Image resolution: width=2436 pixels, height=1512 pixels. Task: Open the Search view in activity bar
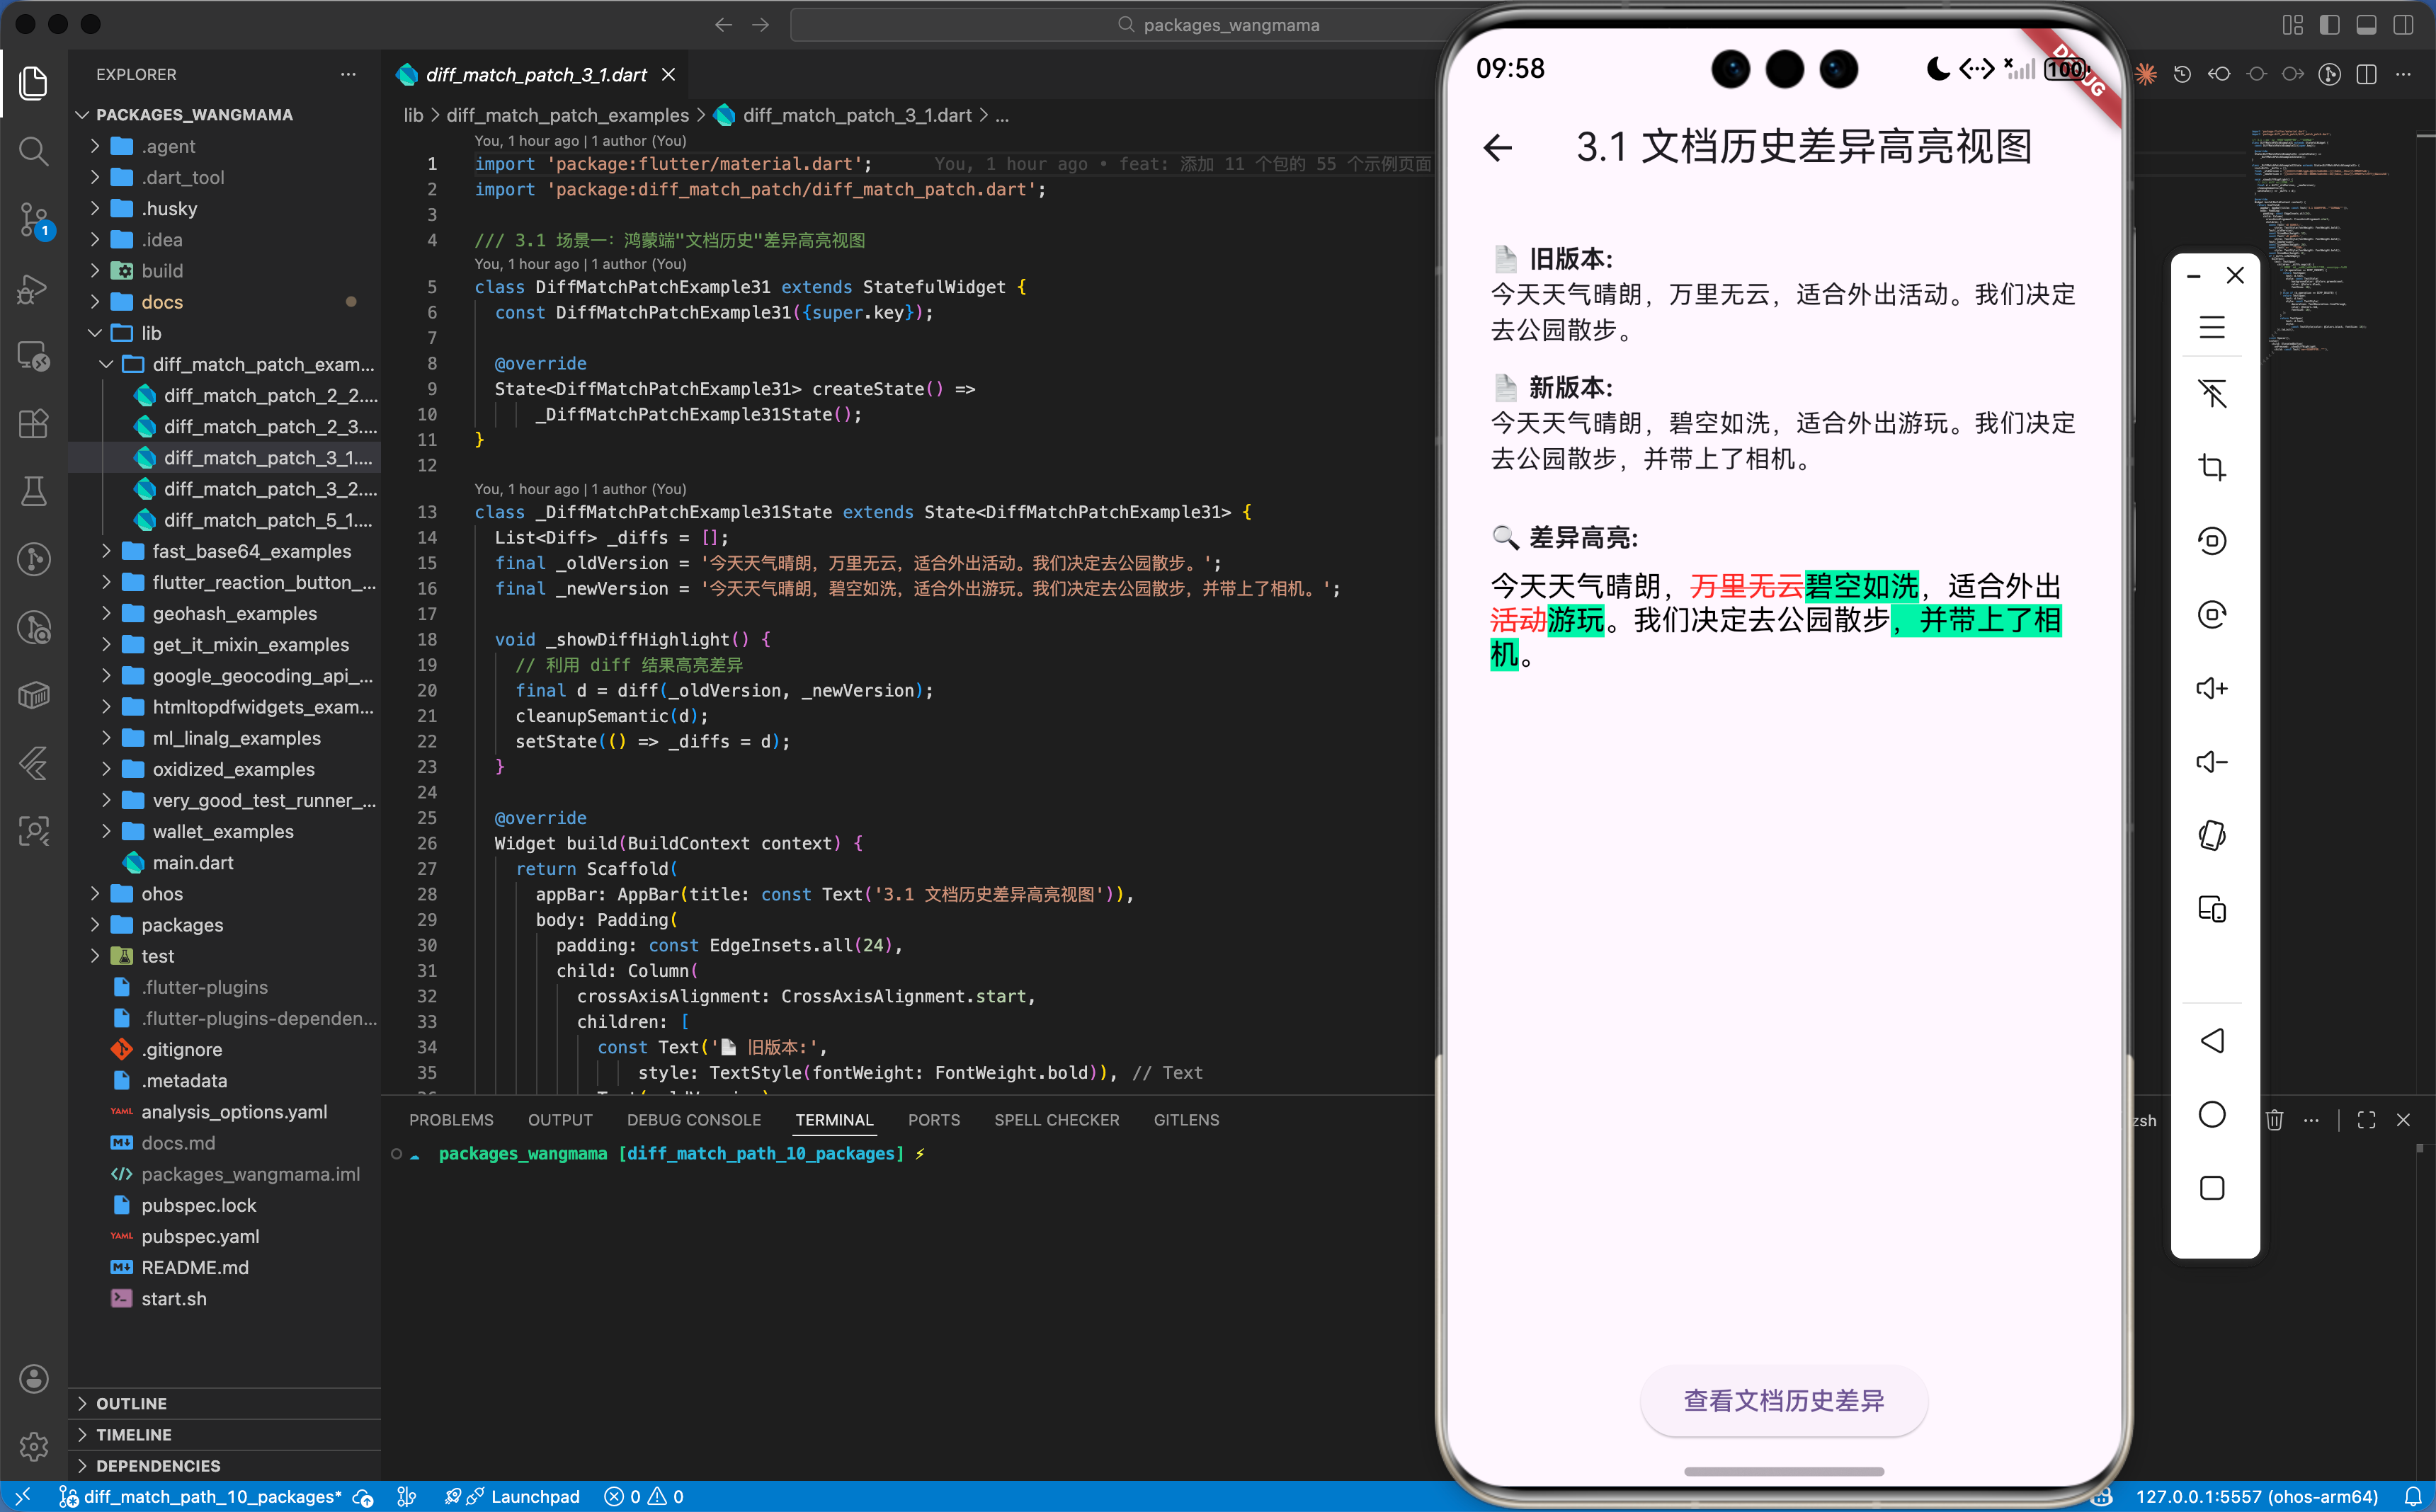pyautogui.click(x=33, y=151)
